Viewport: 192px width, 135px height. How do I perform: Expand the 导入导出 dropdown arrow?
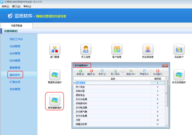click(122, 72)
